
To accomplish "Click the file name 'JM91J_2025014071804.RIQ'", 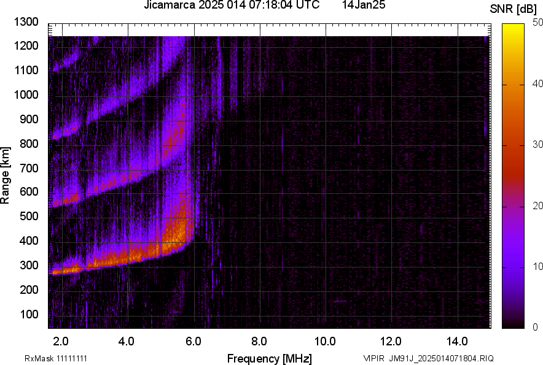I will click(x=441, y=358).
